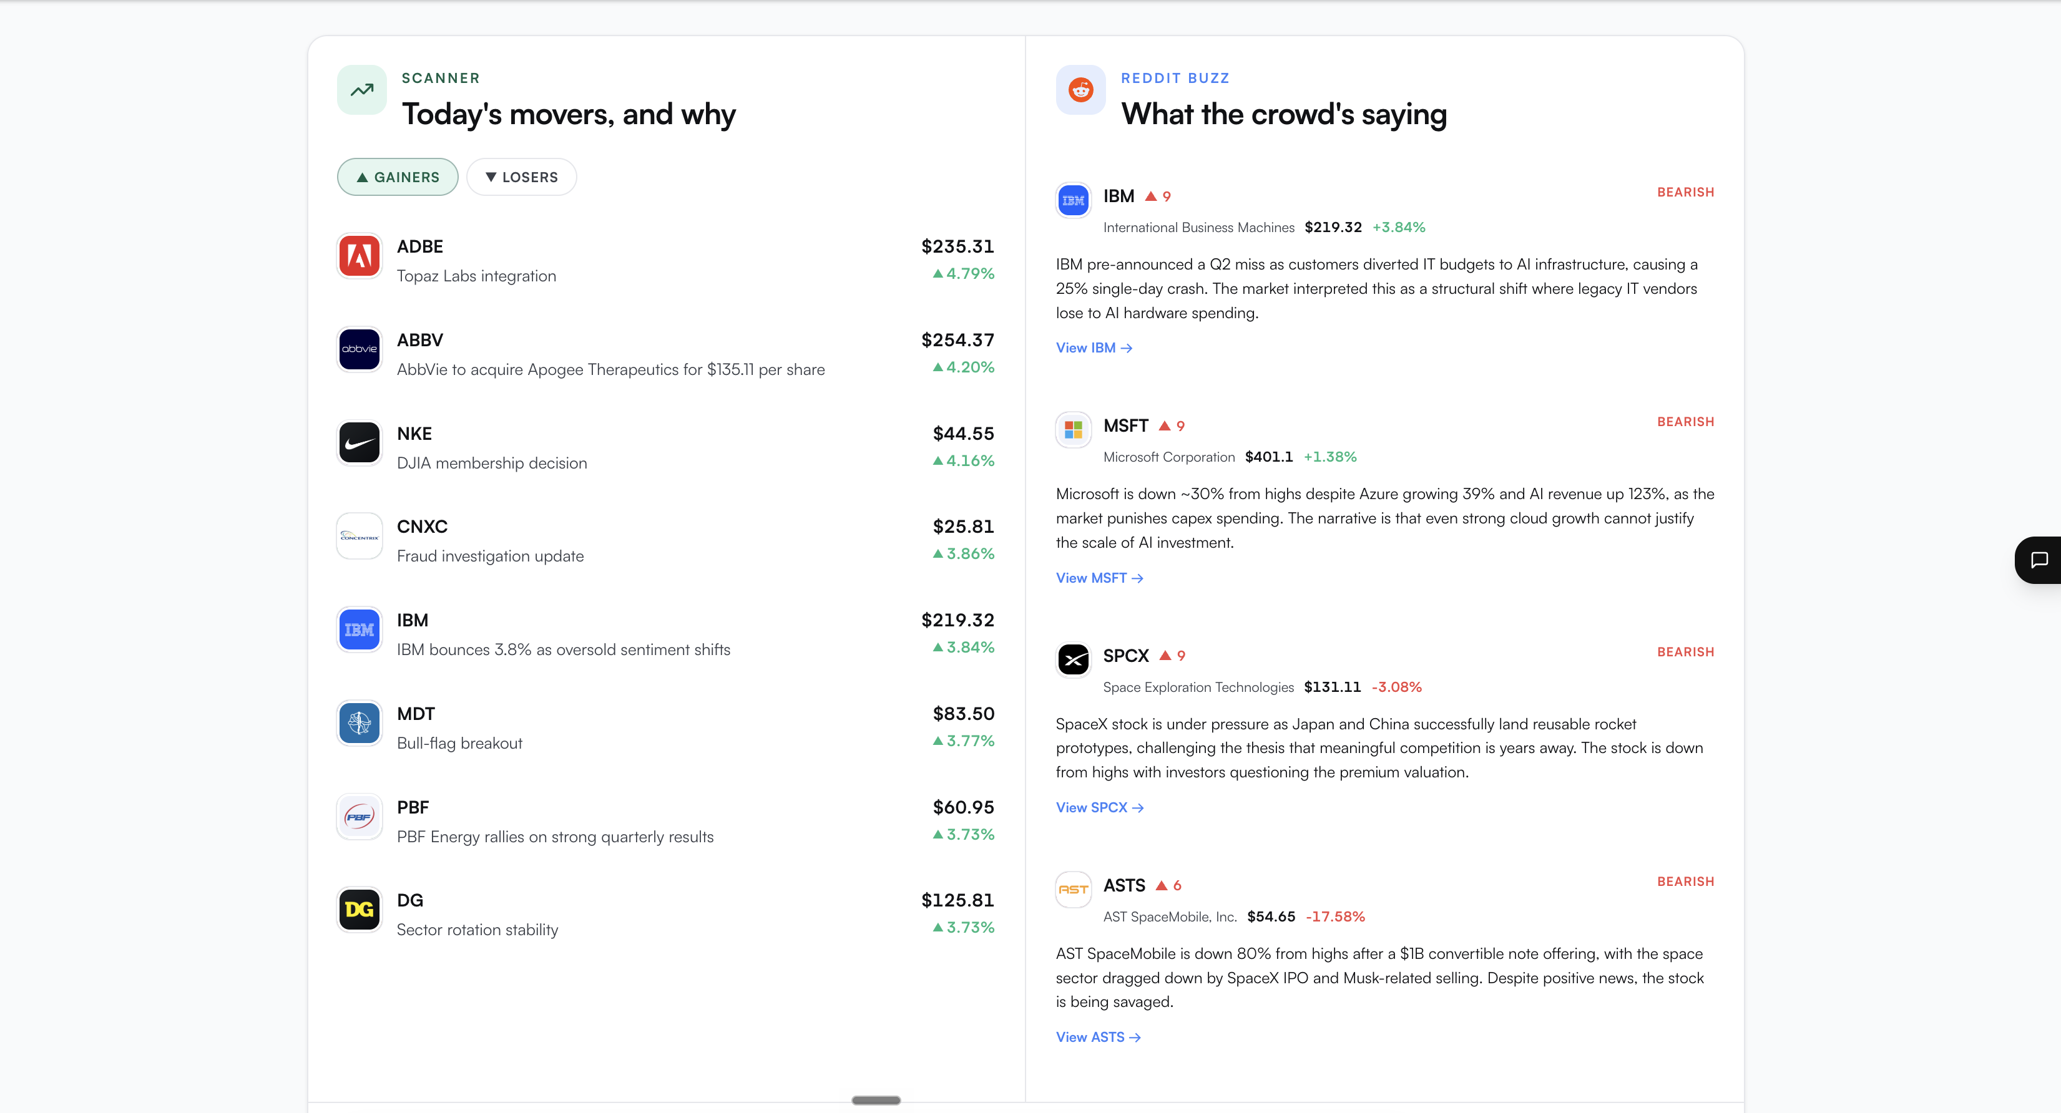The image size is (2061, 1113).
Task: Click the Reddit Buzz mascot icon
Action: (1081, 90)
